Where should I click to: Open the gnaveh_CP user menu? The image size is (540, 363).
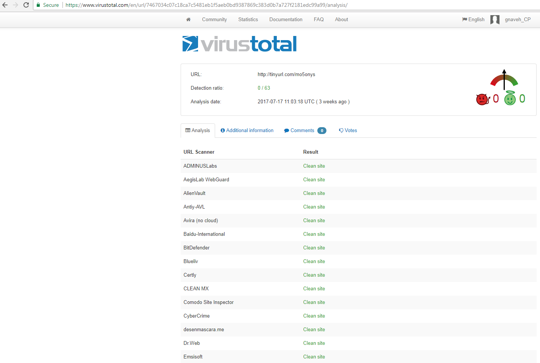pos(518,19)
